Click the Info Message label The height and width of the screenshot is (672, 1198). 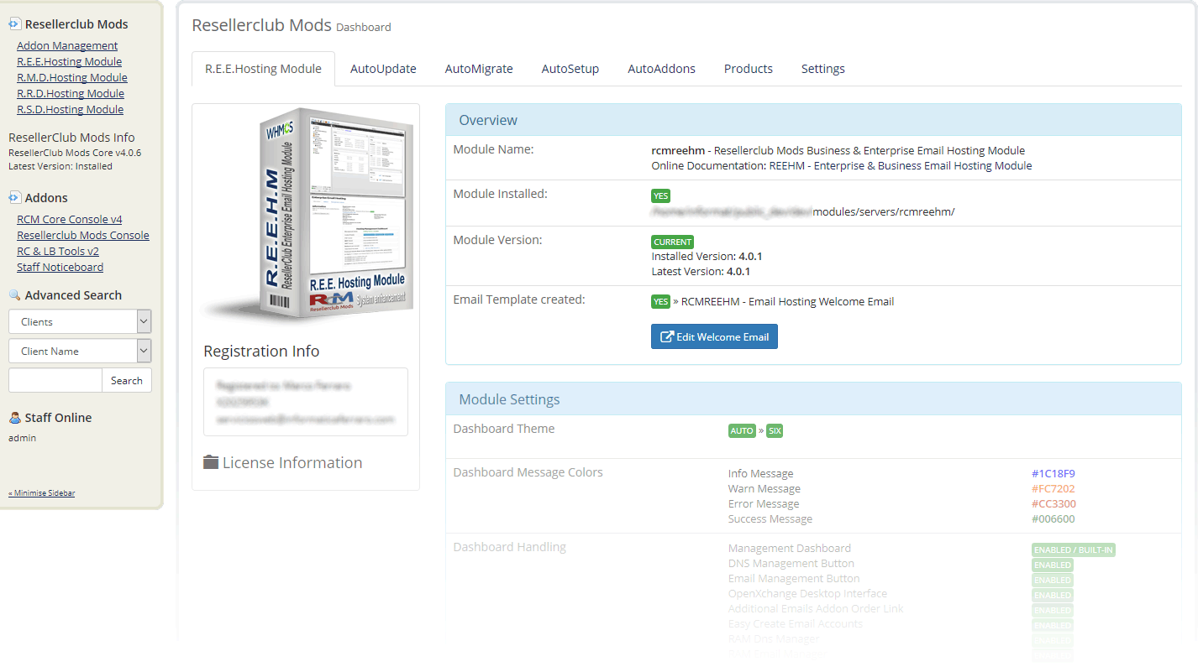coord(760,473)
